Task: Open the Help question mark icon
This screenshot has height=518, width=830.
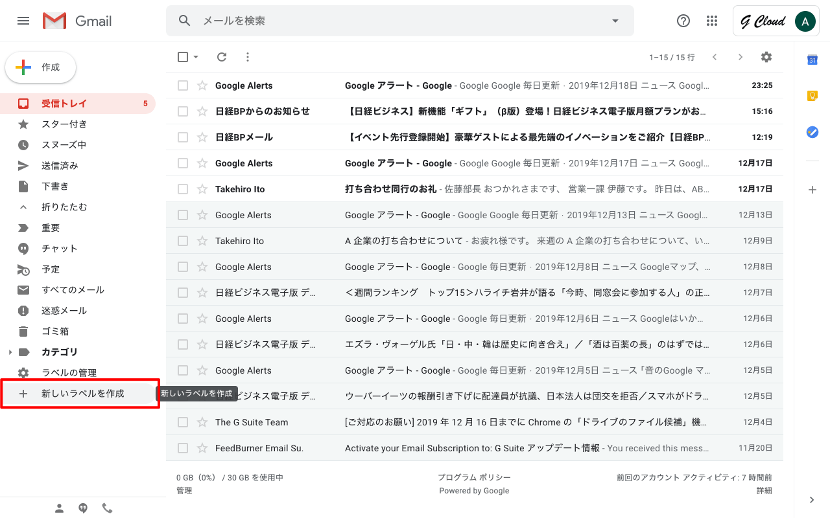Action: [x=683, y=21]
